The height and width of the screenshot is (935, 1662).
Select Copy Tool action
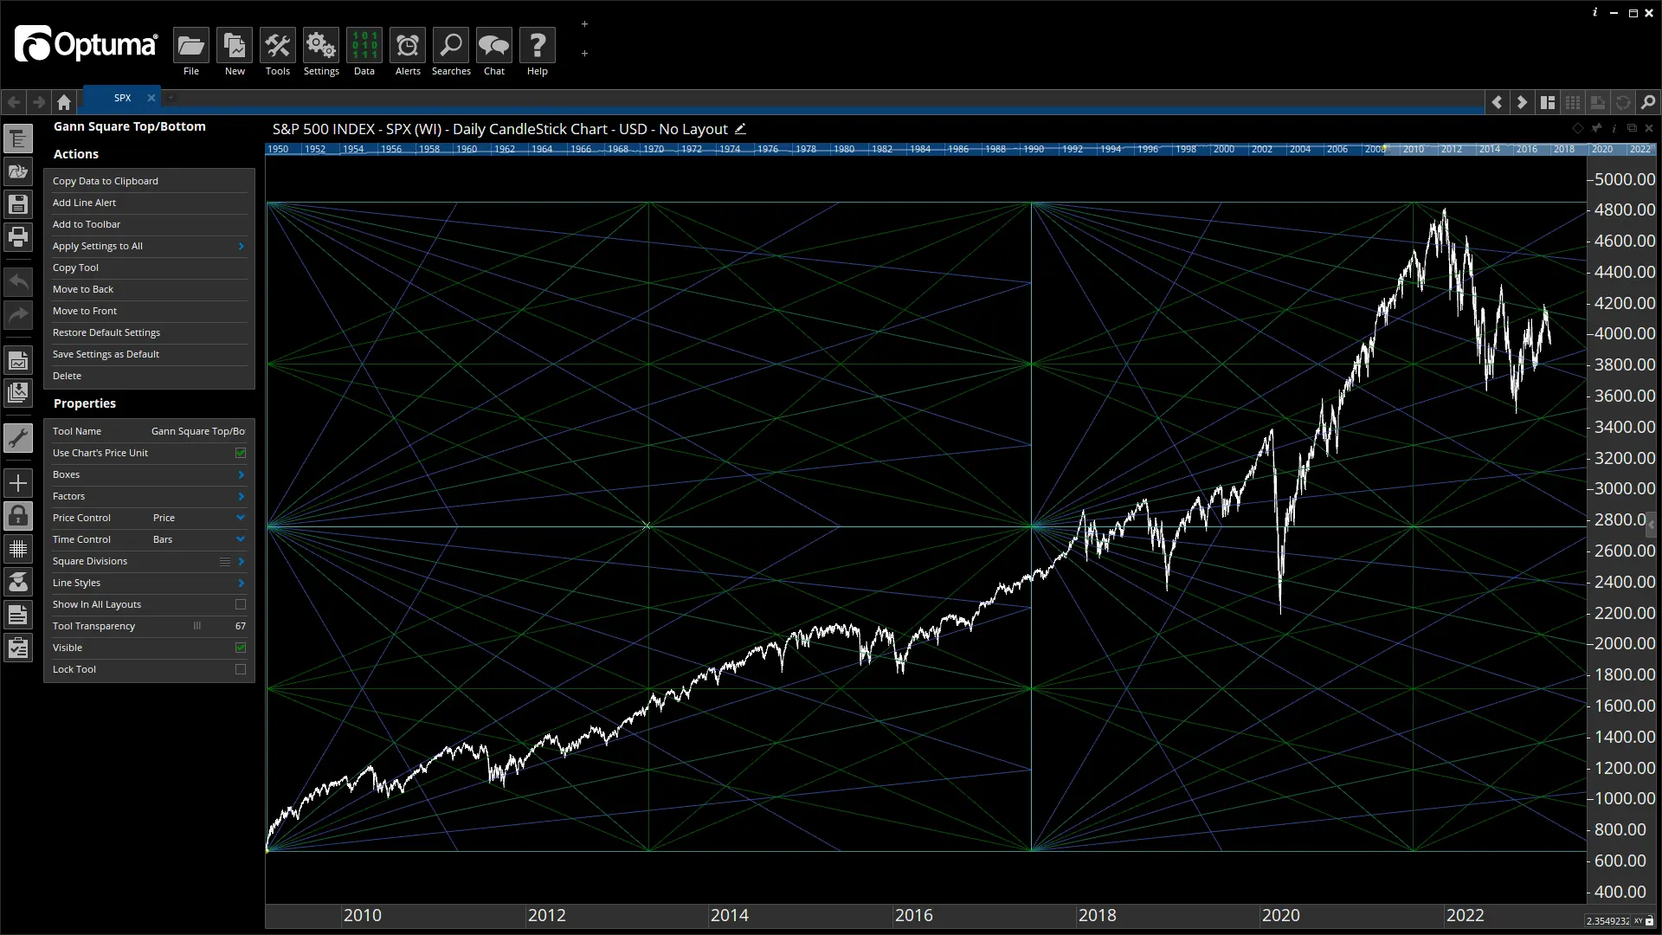(149, 268)
